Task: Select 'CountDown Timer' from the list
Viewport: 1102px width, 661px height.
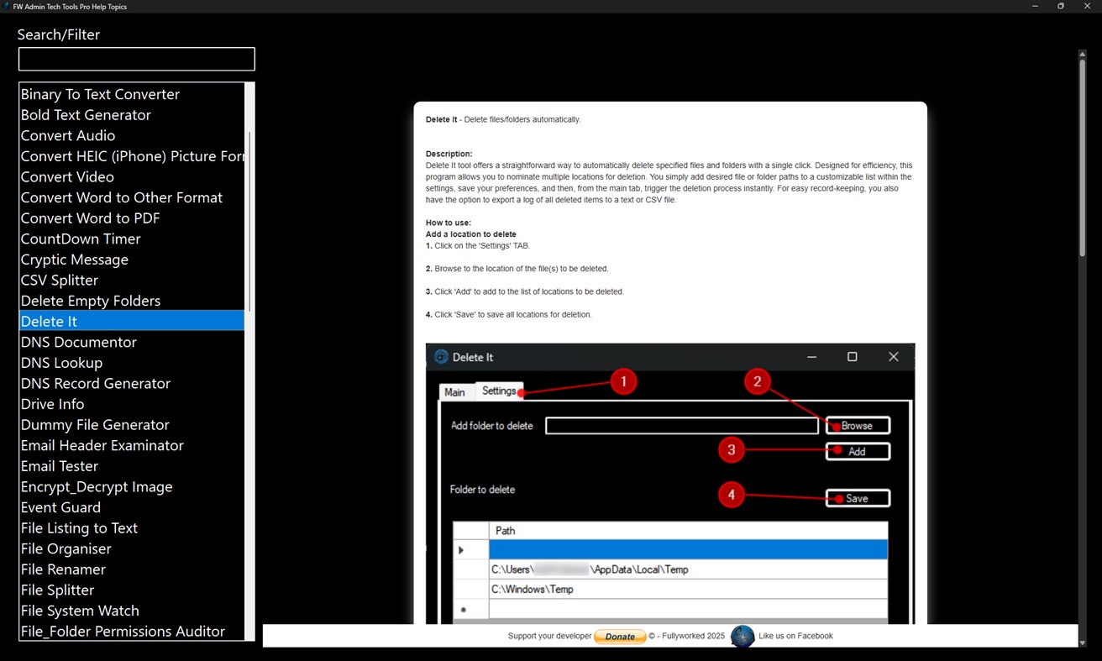Action: click(x=80, y=239)
